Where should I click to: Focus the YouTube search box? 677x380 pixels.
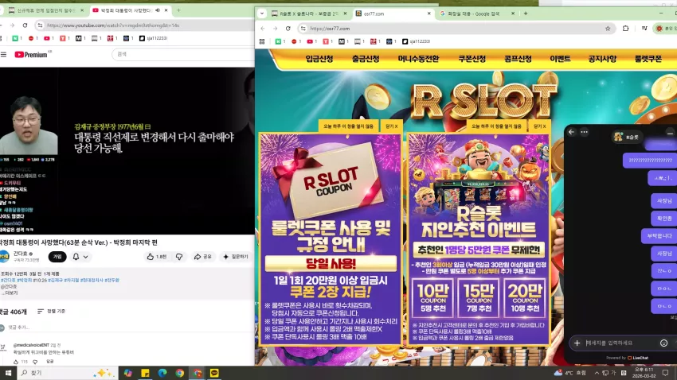coord(183,54)
